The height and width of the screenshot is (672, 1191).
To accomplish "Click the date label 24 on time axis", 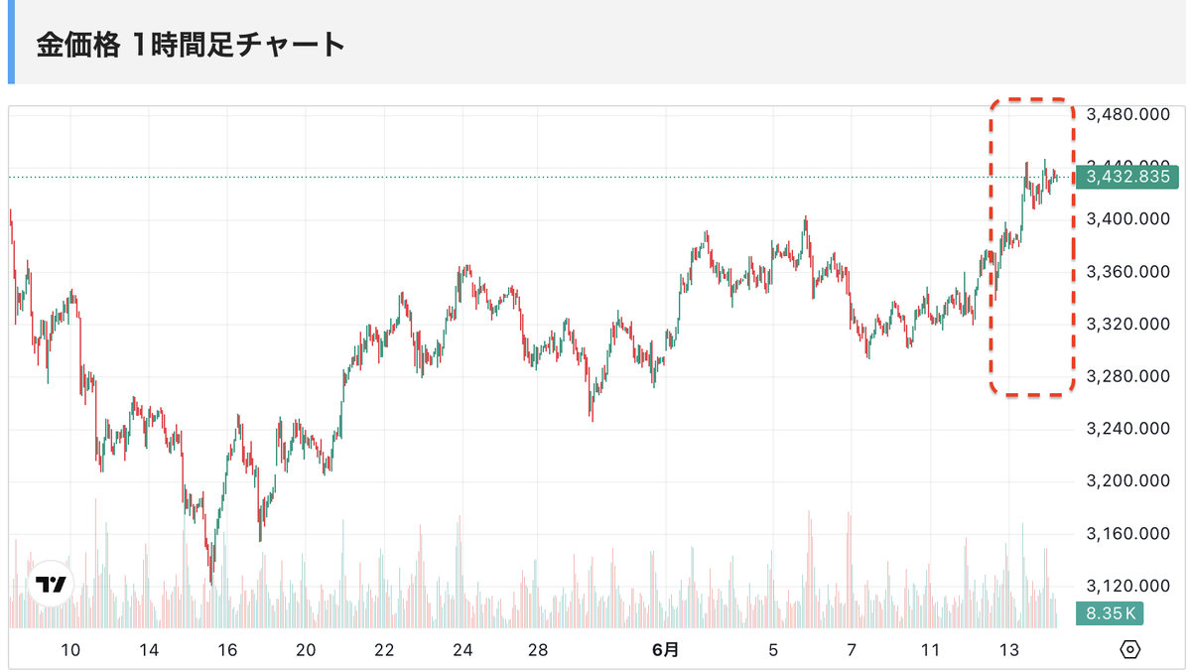I will pos(463,650).
